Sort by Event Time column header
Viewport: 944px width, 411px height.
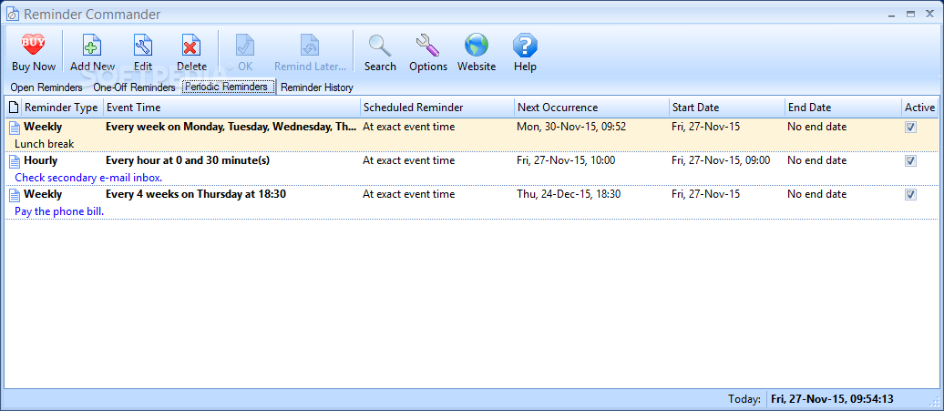click(231, 108)
